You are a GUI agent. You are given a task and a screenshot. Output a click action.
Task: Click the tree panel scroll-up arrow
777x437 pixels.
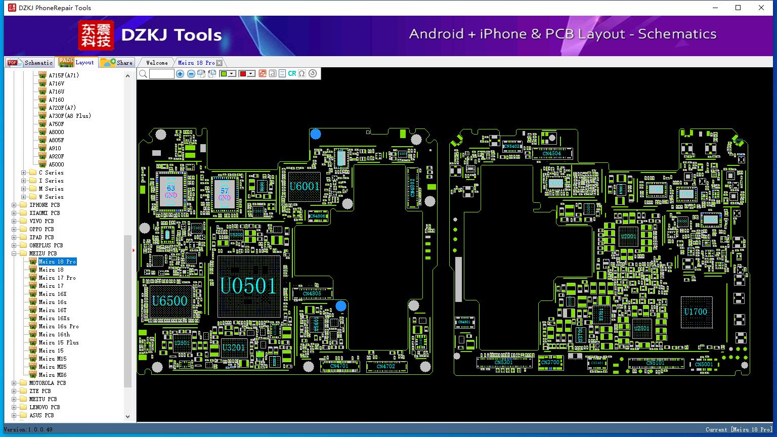point(127,75)
